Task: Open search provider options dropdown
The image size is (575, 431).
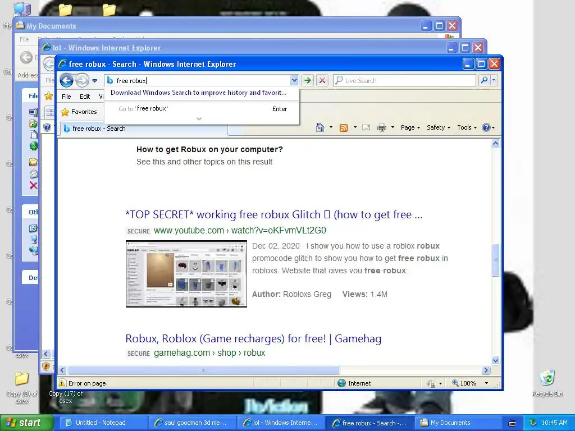Action: [x=494, y=80]
